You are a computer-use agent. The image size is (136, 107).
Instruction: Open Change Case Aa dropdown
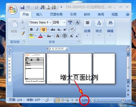pyautogui.click(x=50, y=36)
